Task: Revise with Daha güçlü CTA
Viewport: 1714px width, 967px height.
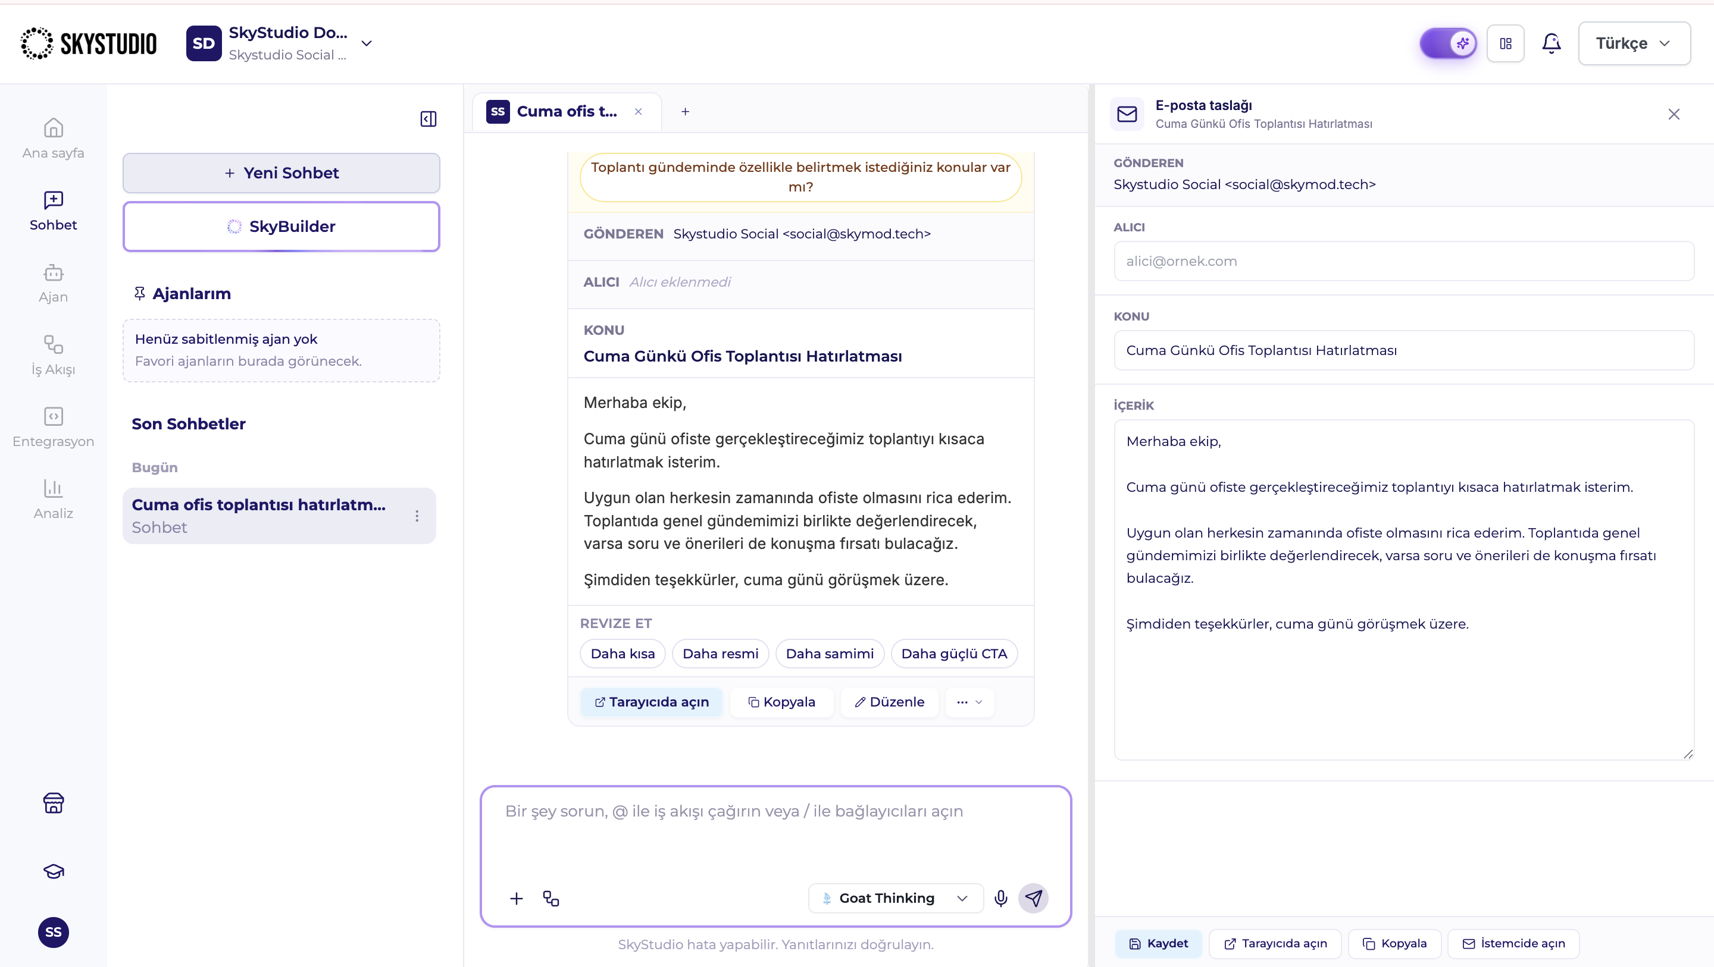Action: (953, 653)
